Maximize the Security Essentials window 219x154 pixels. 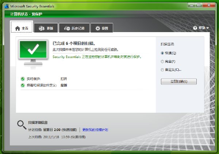(x=199, y=5)
